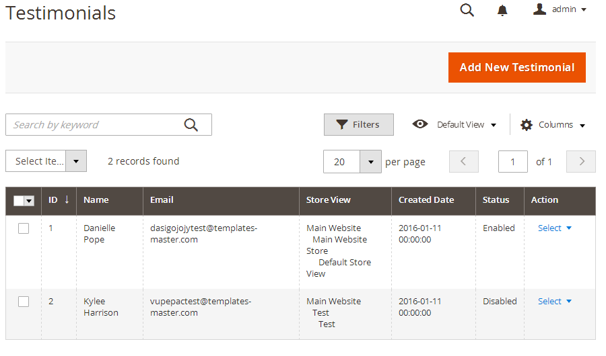Screen dimensions: 606x356
Task: Focus the Search by keyword field
Action: 96,124
